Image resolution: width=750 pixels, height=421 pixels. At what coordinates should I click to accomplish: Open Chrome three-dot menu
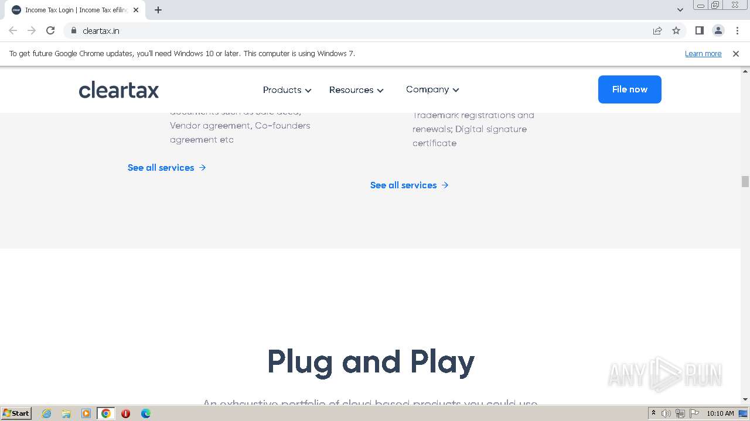737,30
